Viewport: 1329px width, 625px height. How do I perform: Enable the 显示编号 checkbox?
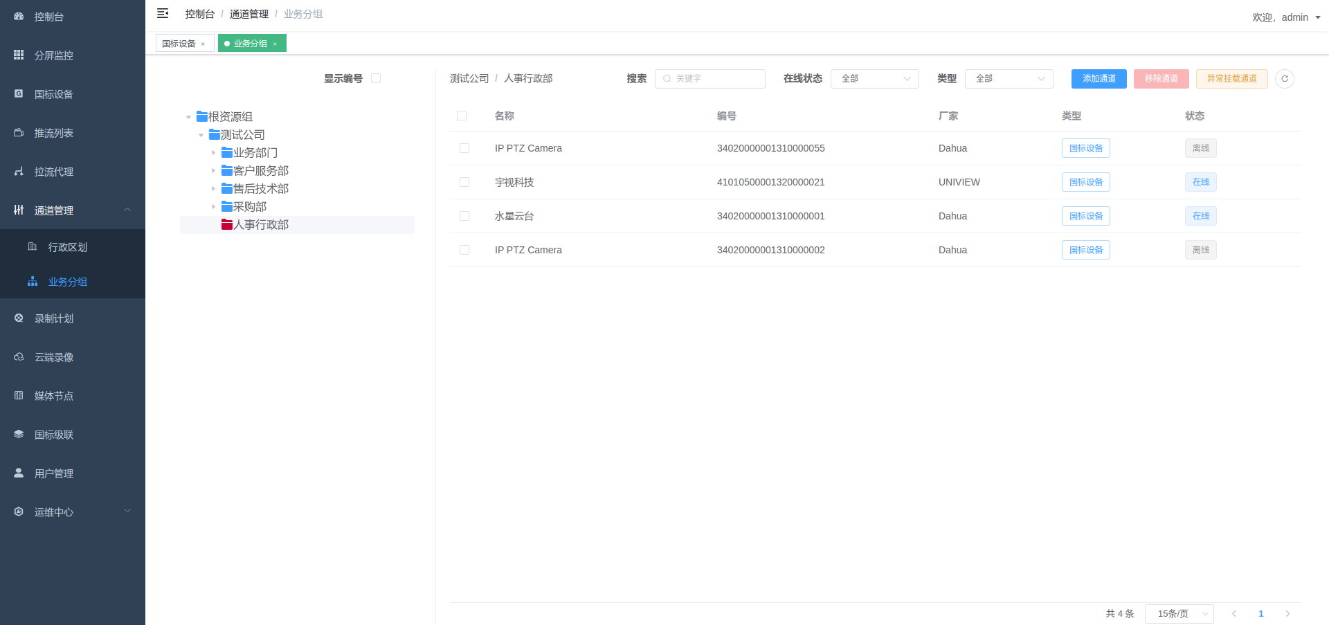(376, 78)
